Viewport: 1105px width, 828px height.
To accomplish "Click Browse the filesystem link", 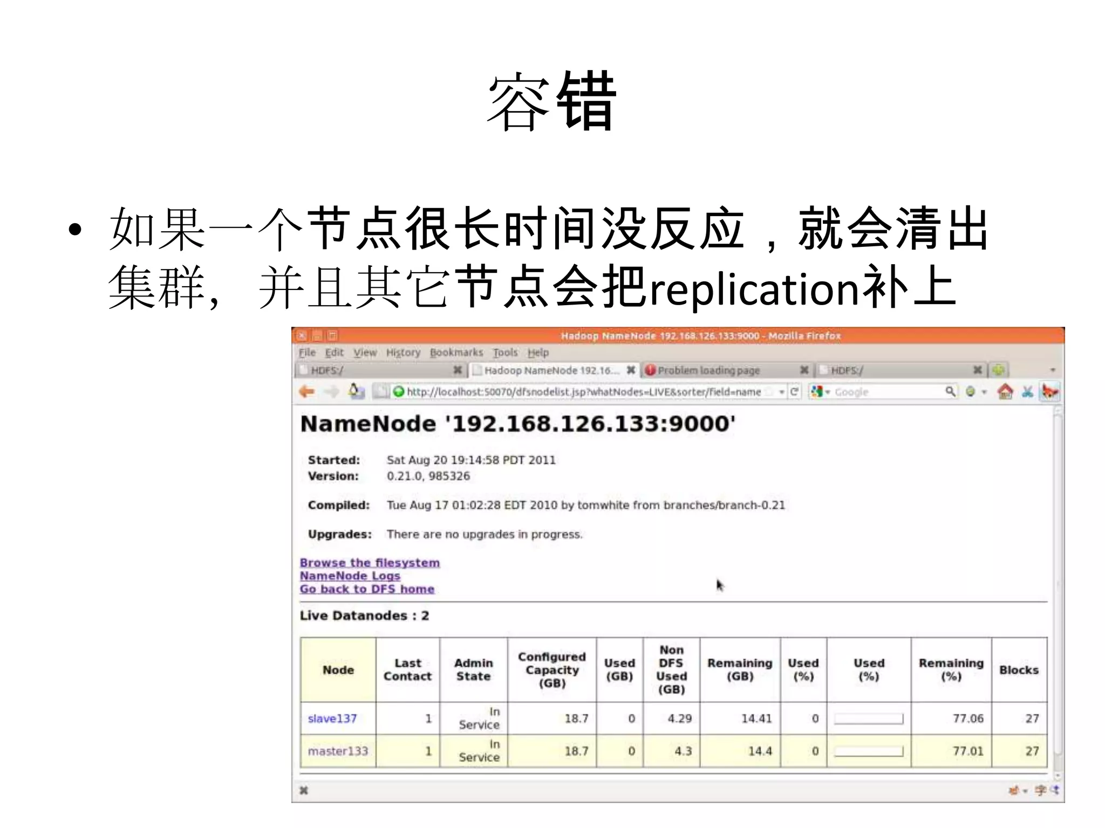I will click(x=370, y=563).
